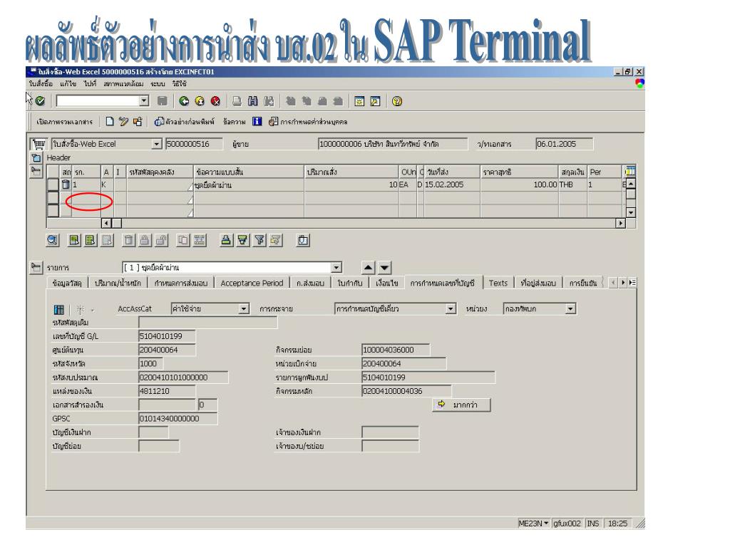The height and width of the screenshot is (547, 730).
Task: Open the การกระจาย distribution dropdown
Action: 451,309
